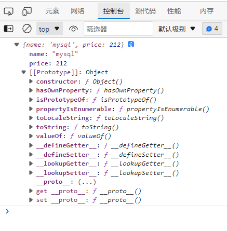This screenshot has height=231, width=227.
Task: Expand the propertyIsEnumerable function entry
Action: click(31, 109)
